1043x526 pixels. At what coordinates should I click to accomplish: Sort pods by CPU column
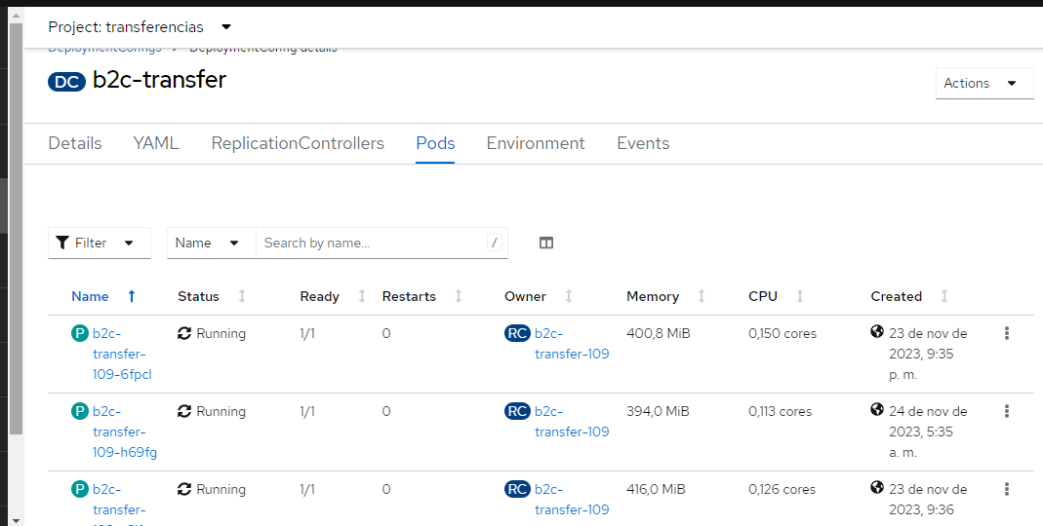pyautogui.click(x=776, y=297)
